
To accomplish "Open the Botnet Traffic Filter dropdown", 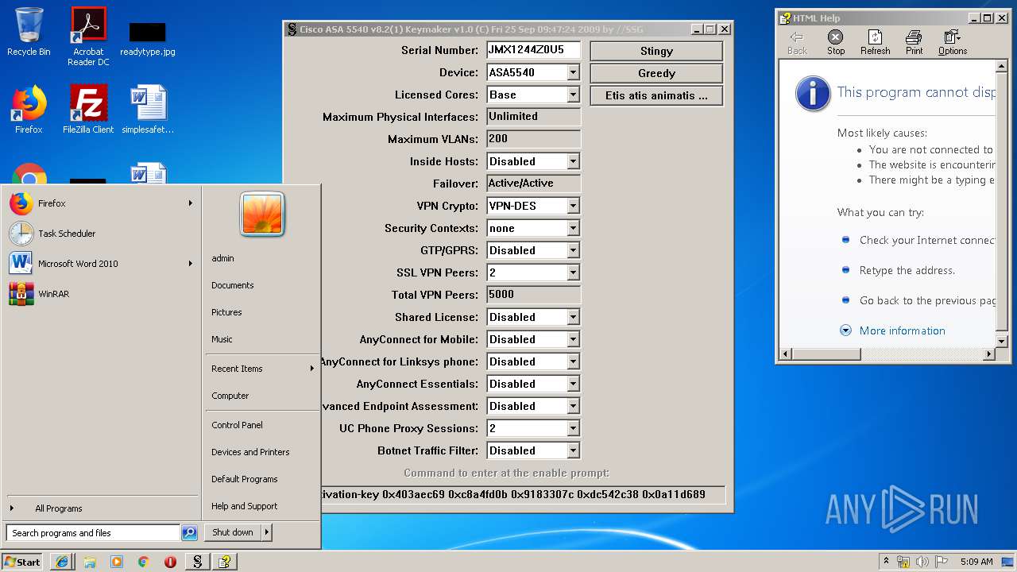I will click(x=573, y=450).
